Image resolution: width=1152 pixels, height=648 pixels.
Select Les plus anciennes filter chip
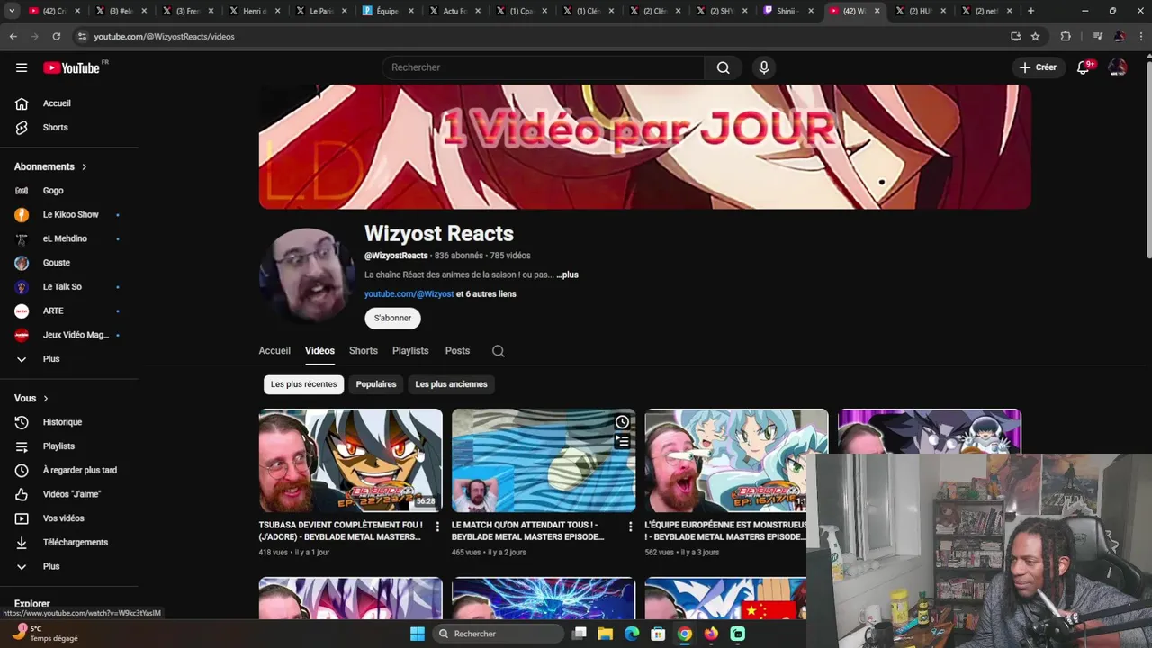(x=451, y=384)
